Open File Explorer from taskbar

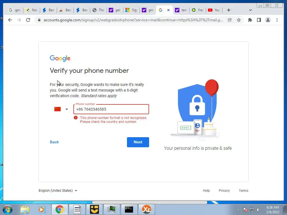[25, 209]
